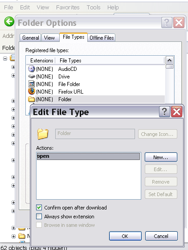Uncheck Confirm open after download

pos(39,208)
